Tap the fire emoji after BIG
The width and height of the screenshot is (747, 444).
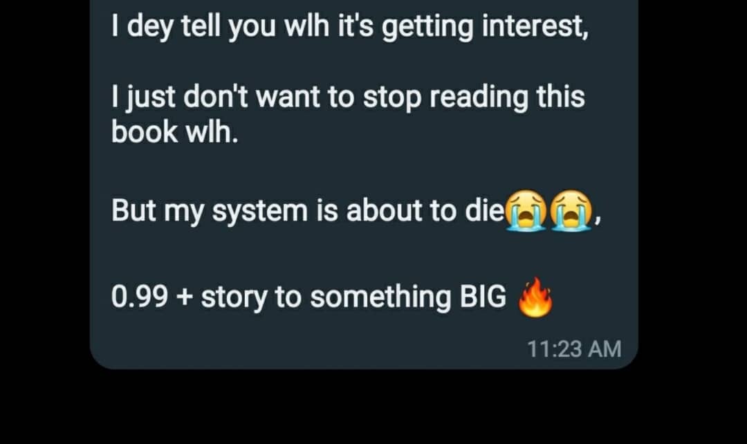(x=535, y=297)
